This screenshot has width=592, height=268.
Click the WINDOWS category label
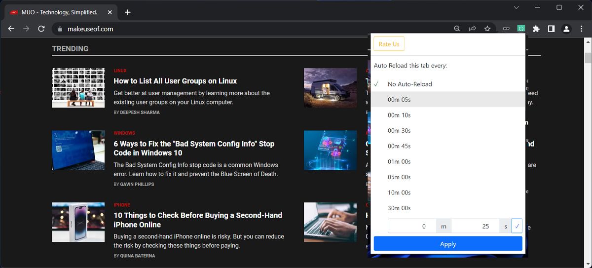[124, 133]
